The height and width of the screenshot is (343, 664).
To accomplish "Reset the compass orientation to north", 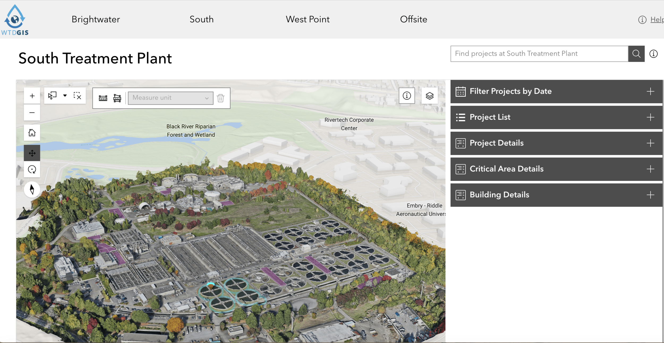I will tap(32, 190).
